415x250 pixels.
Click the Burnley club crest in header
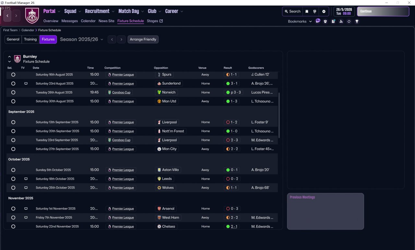click(x=32, y=15)
